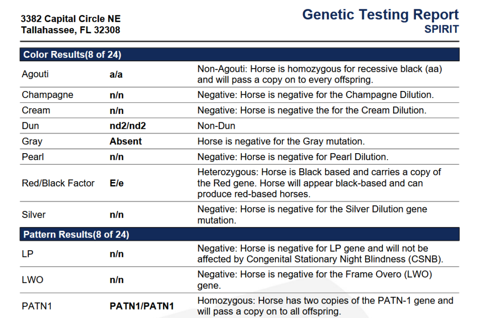Image resolution: width=478 pixels, height=318 pixels.
Task: Select the Non-Dun description text
Action: pos(216,126)
